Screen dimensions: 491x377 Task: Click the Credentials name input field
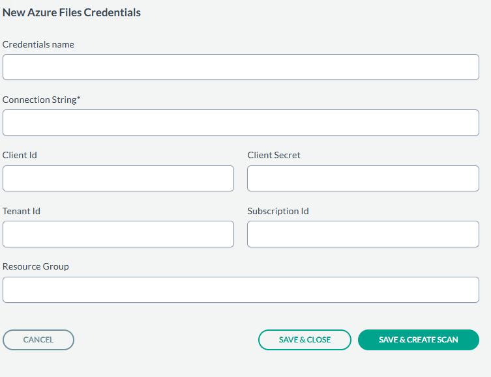coord(241,67)
